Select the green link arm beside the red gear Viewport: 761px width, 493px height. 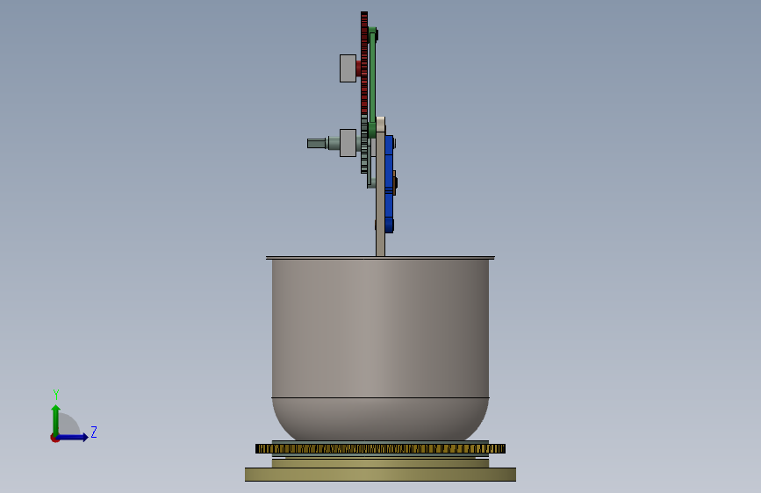point(372,78)
